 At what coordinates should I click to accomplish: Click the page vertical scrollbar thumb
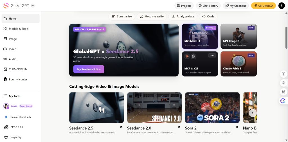point(286,38)
